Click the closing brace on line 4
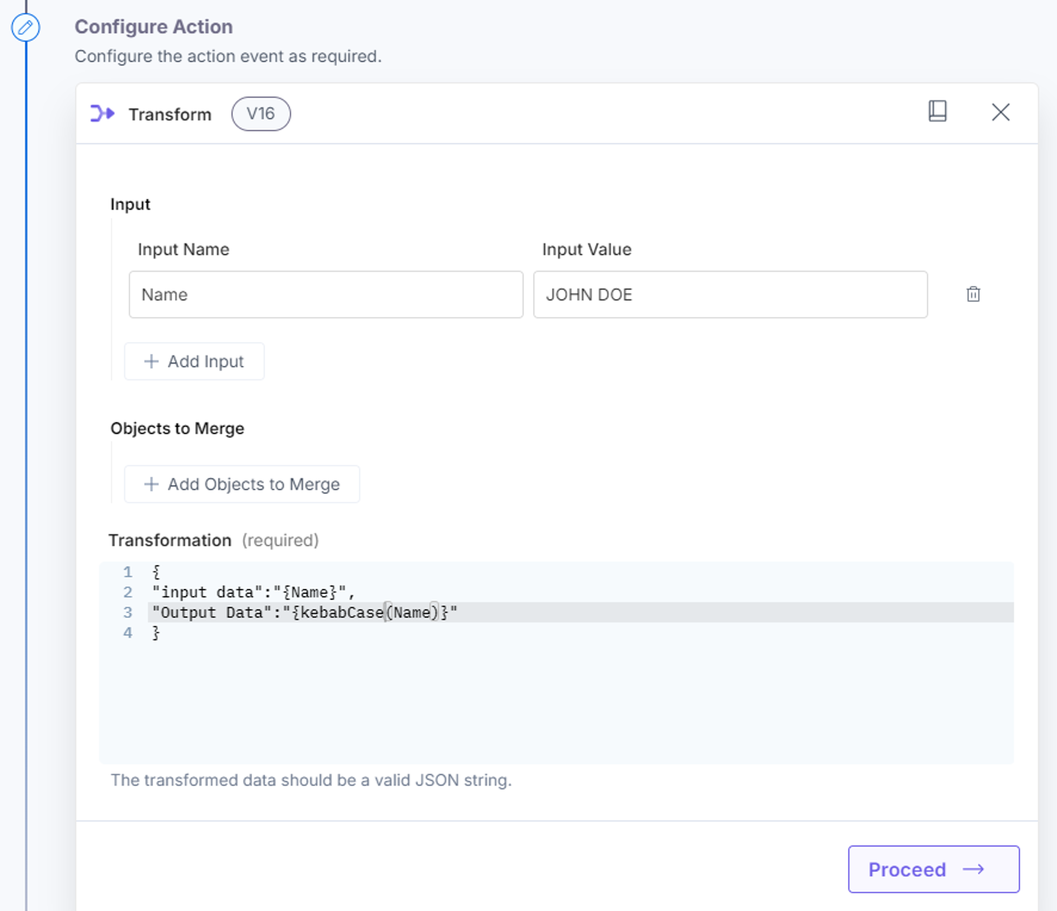Viewport: 1057px width, 911px height. click(156, 633)
